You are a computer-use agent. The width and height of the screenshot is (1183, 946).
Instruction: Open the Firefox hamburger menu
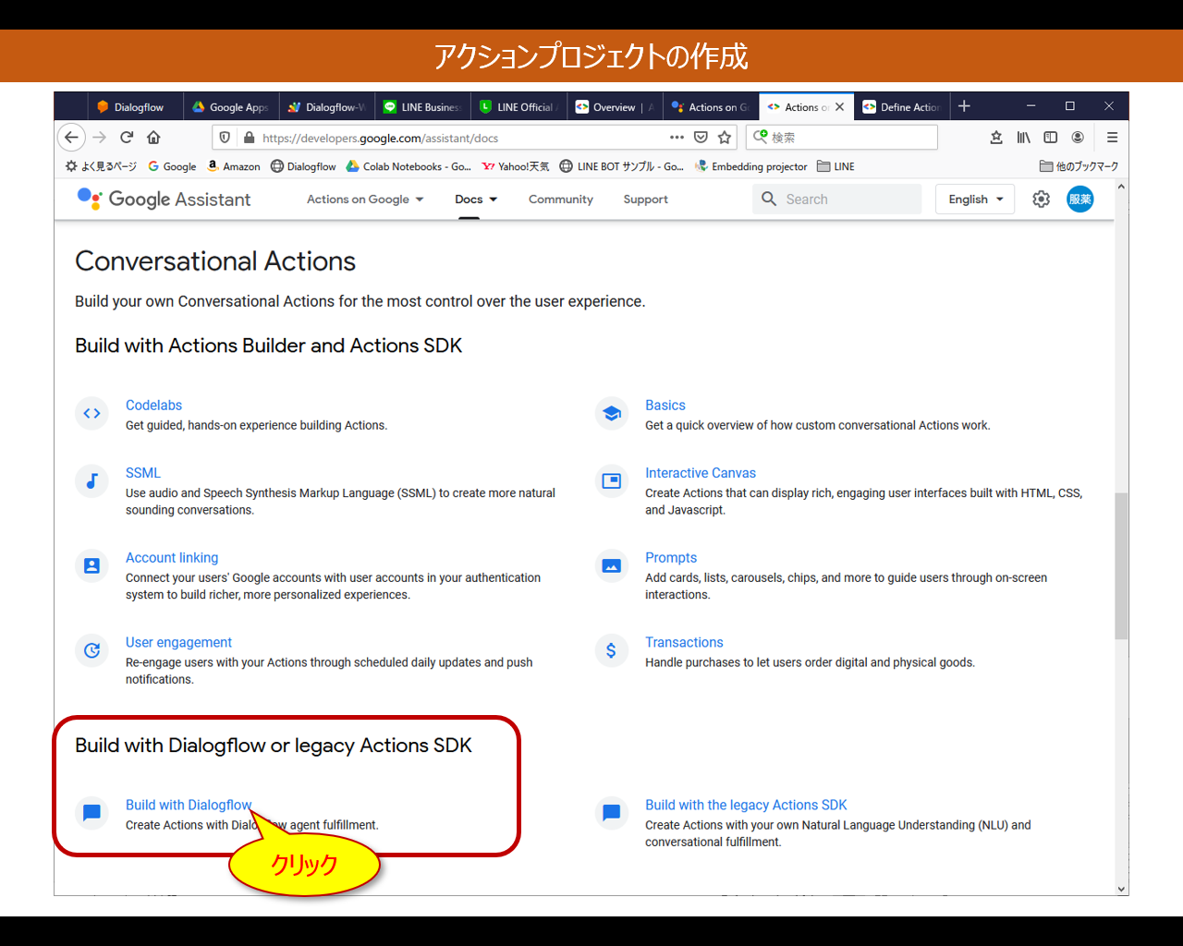point(1112,137)
